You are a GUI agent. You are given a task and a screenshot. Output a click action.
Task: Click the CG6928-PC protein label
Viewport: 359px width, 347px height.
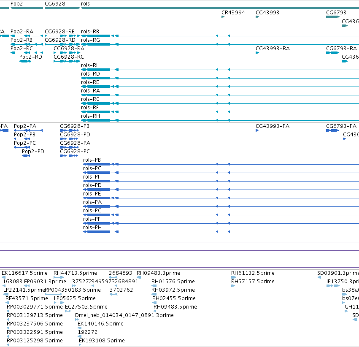coord(75,152)
